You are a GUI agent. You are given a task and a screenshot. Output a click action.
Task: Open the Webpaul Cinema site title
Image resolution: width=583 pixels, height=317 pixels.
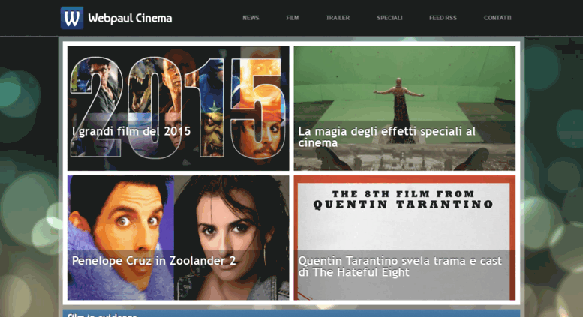pos(130,18)
